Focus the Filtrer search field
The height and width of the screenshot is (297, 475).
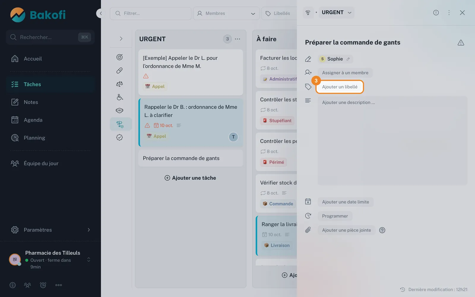[x=151, y=13]
